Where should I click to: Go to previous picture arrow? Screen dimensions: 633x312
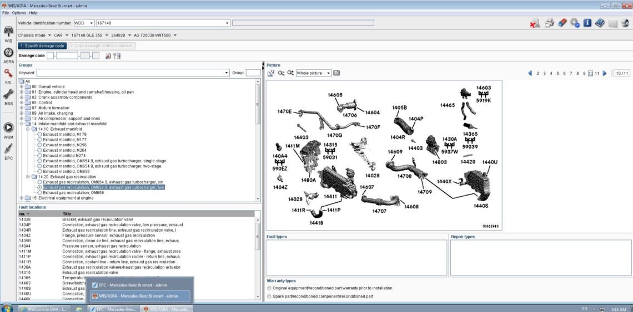530,73
